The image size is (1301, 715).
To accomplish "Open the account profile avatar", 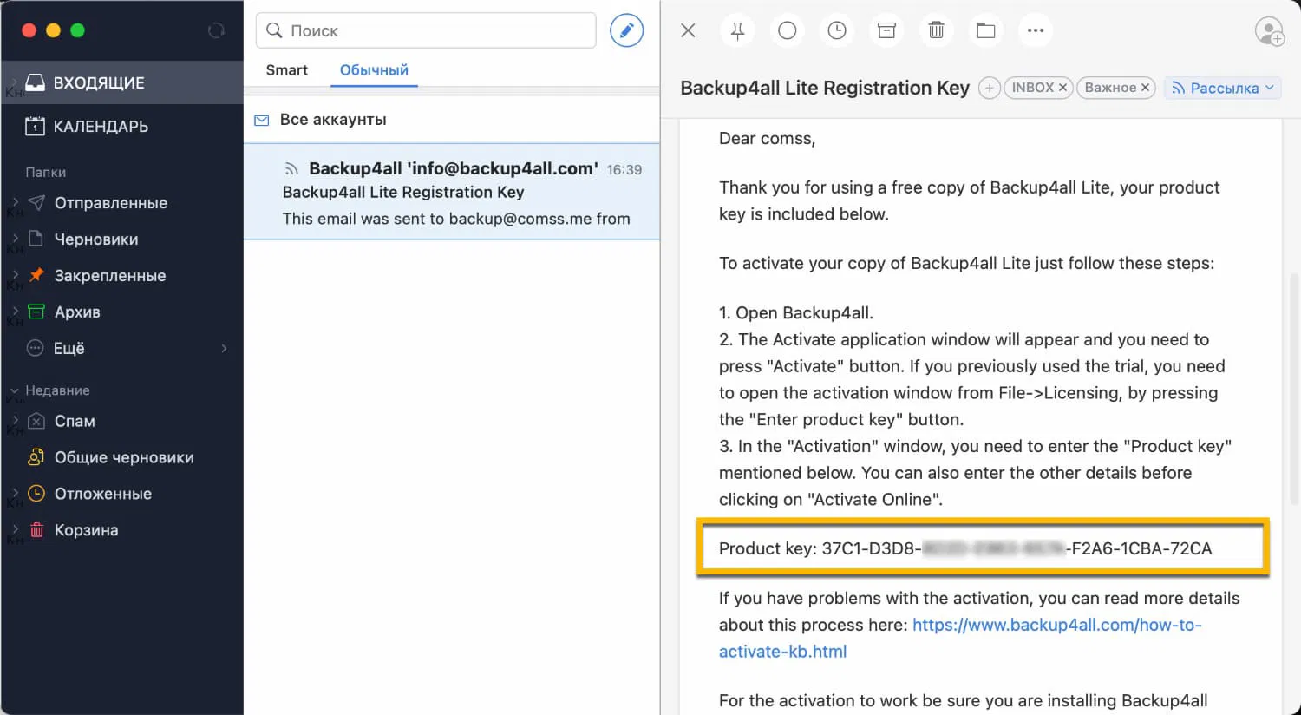I will click(x=1270, y=32).
